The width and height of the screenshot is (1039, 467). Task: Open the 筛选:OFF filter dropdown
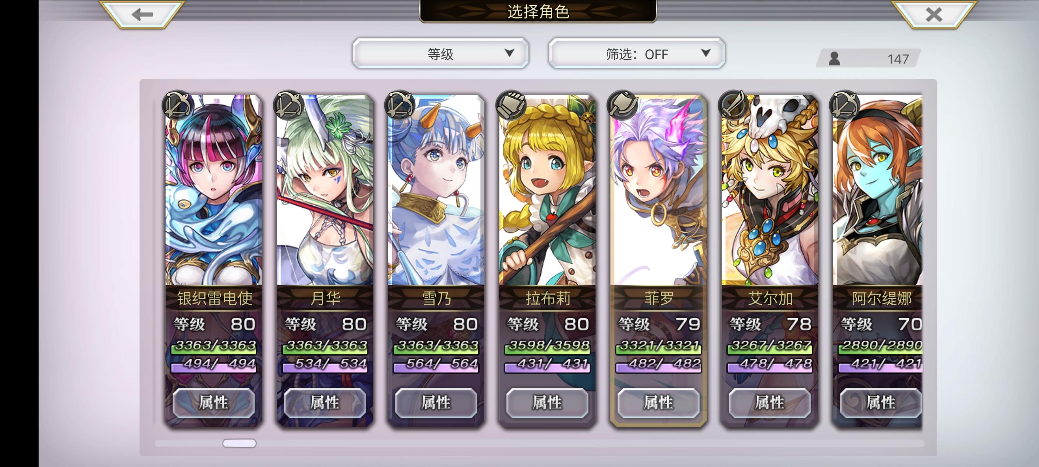[636, 54]
